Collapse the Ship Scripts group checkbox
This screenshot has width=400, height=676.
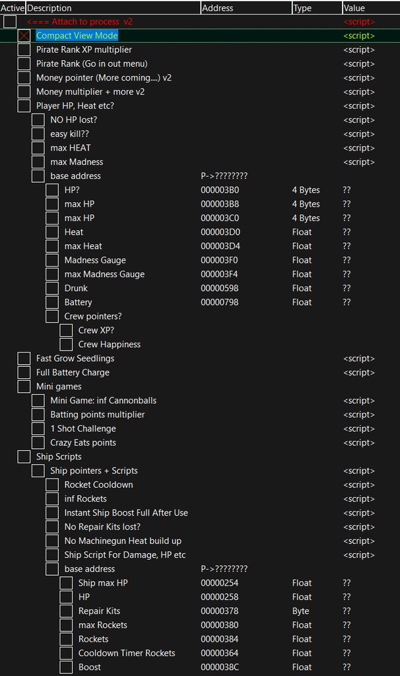(24, 457)
